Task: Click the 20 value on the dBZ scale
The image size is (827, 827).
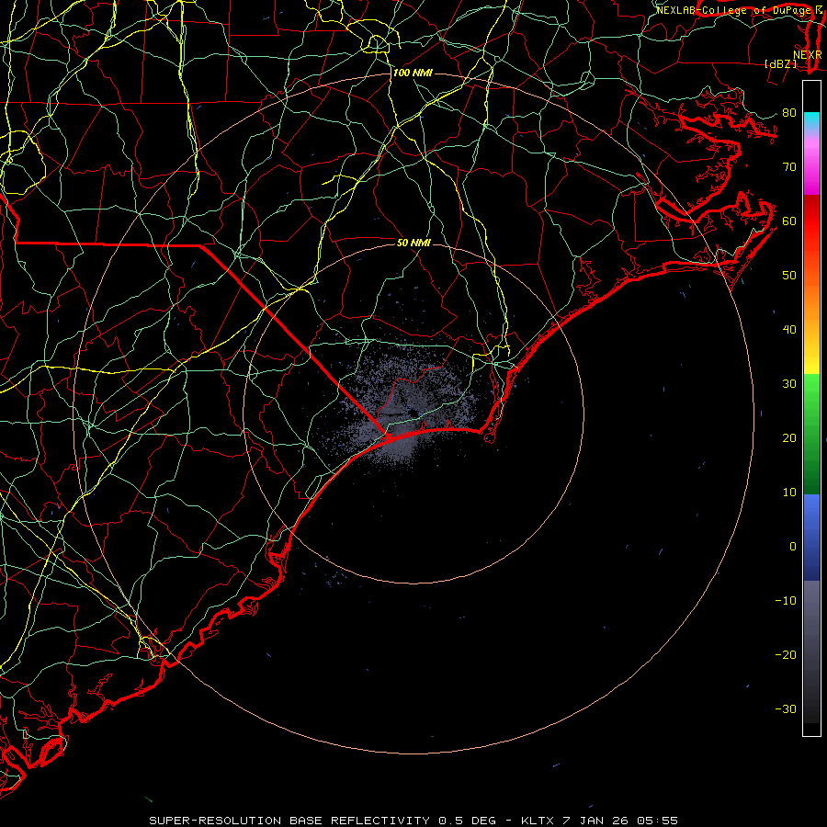Action: tap(789, 437)
